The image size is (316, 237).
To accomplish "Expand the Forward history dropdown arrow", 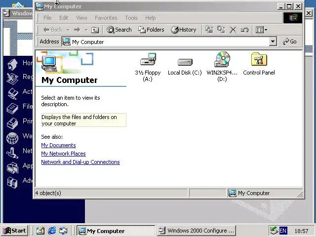I will (86, 30).
